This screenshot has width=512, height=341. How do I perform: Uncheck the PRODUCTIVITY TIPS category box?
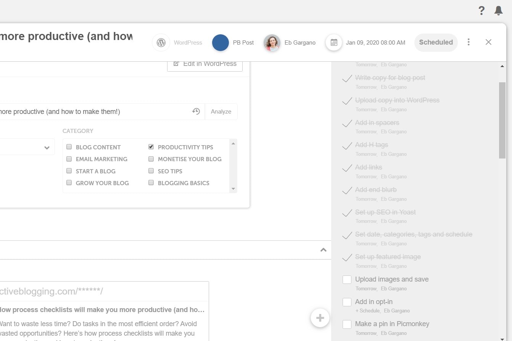(x=151, y=147)
